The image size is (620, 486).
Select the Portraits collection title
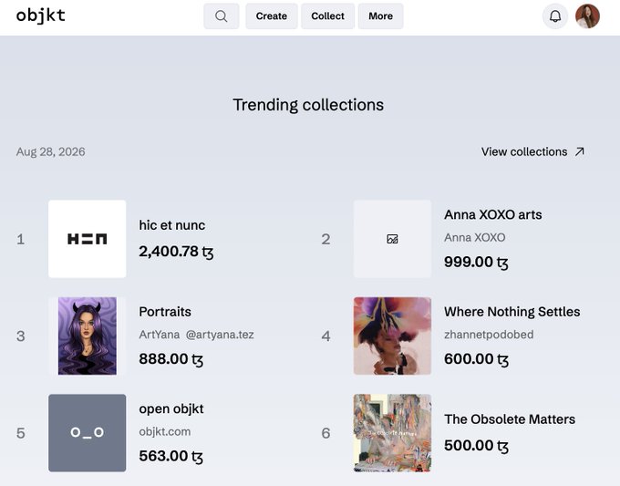(x=165, y=312)
